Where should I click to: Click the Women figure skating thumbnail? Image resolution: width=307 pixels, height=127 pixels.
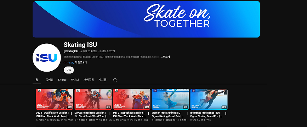click(170, 99)
